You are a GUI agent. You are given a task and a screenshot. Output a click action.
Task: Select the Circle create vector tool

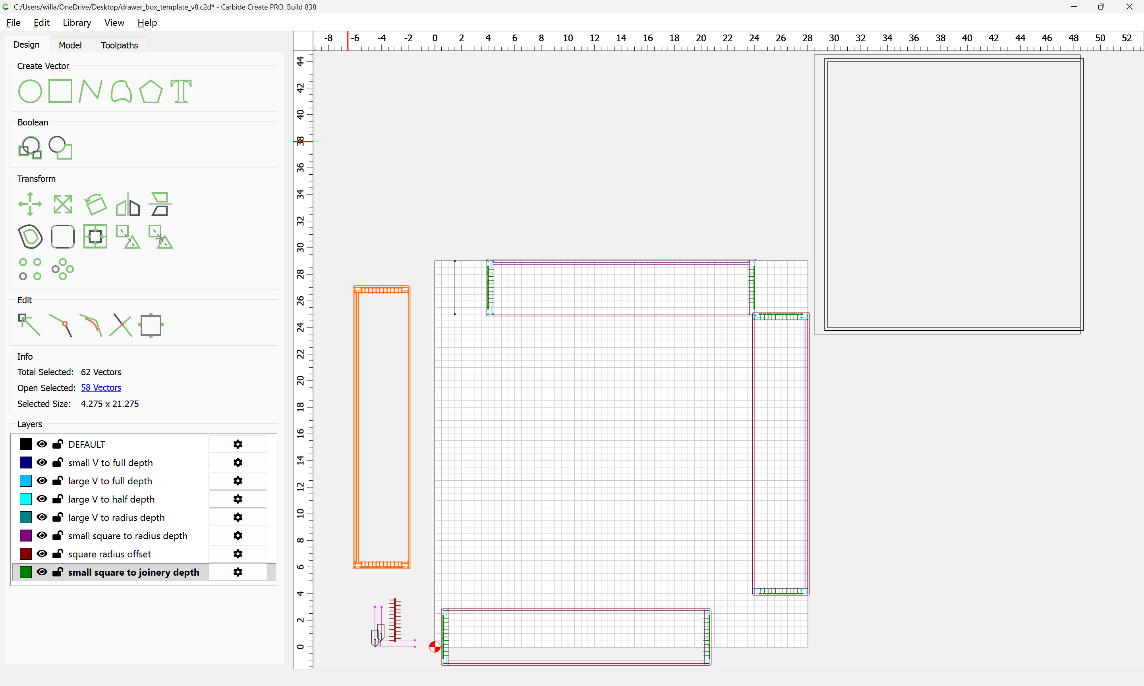tap(30, 91)
